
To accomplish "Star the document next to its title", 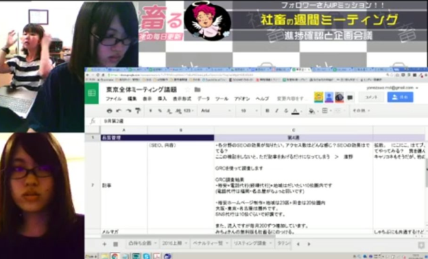I will tap(189, 89).
